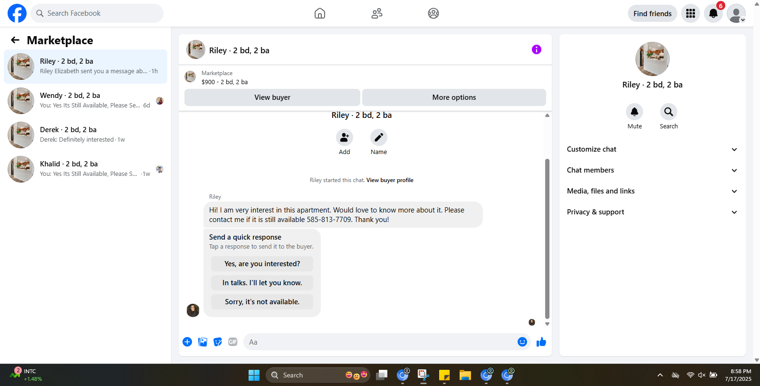
Task: Click the large listing photo in info panel
Action: click(x=653, y=59)
